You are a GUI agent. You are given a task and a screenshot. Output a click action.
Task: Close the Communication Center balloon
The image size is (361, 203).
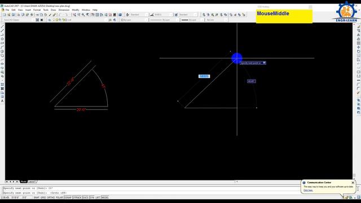[x=353, y=183]
